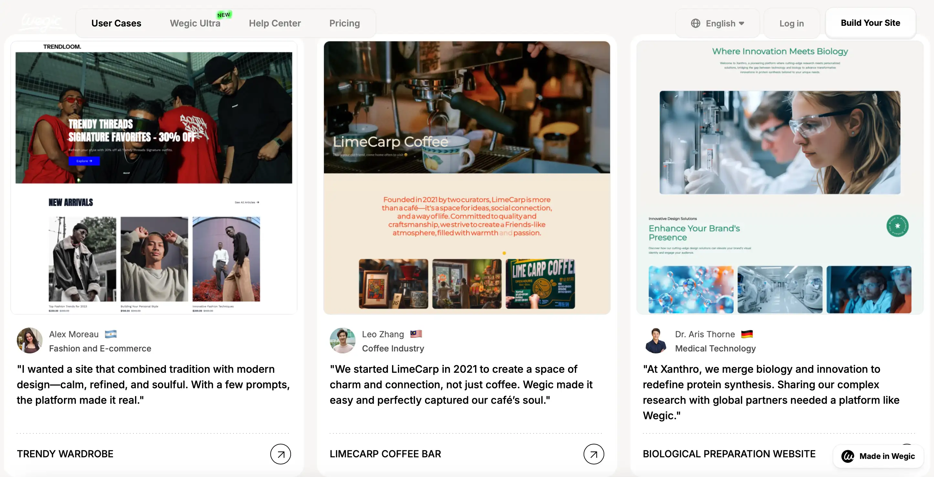934x477 pixels.
Task: Click the Made in Wegic badge
Action: (878, 456)
